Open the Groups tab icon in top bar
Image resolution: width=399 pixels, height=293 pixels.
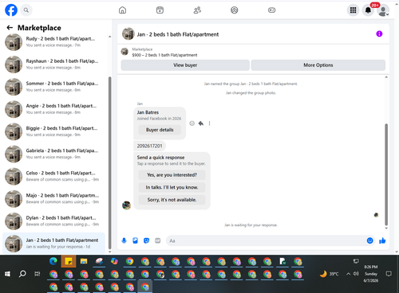234,10
